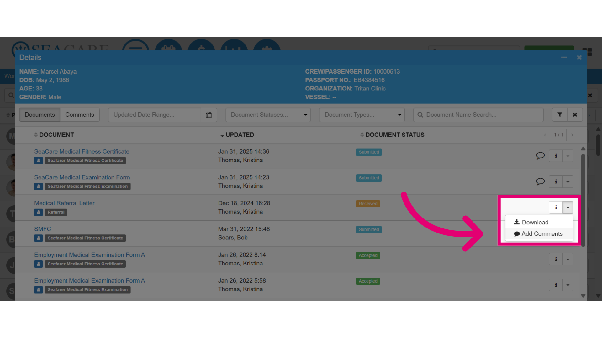Expand the Document Statuses dropdown
Viewport: 602px width, 338px height.
(x=268, y=115)
